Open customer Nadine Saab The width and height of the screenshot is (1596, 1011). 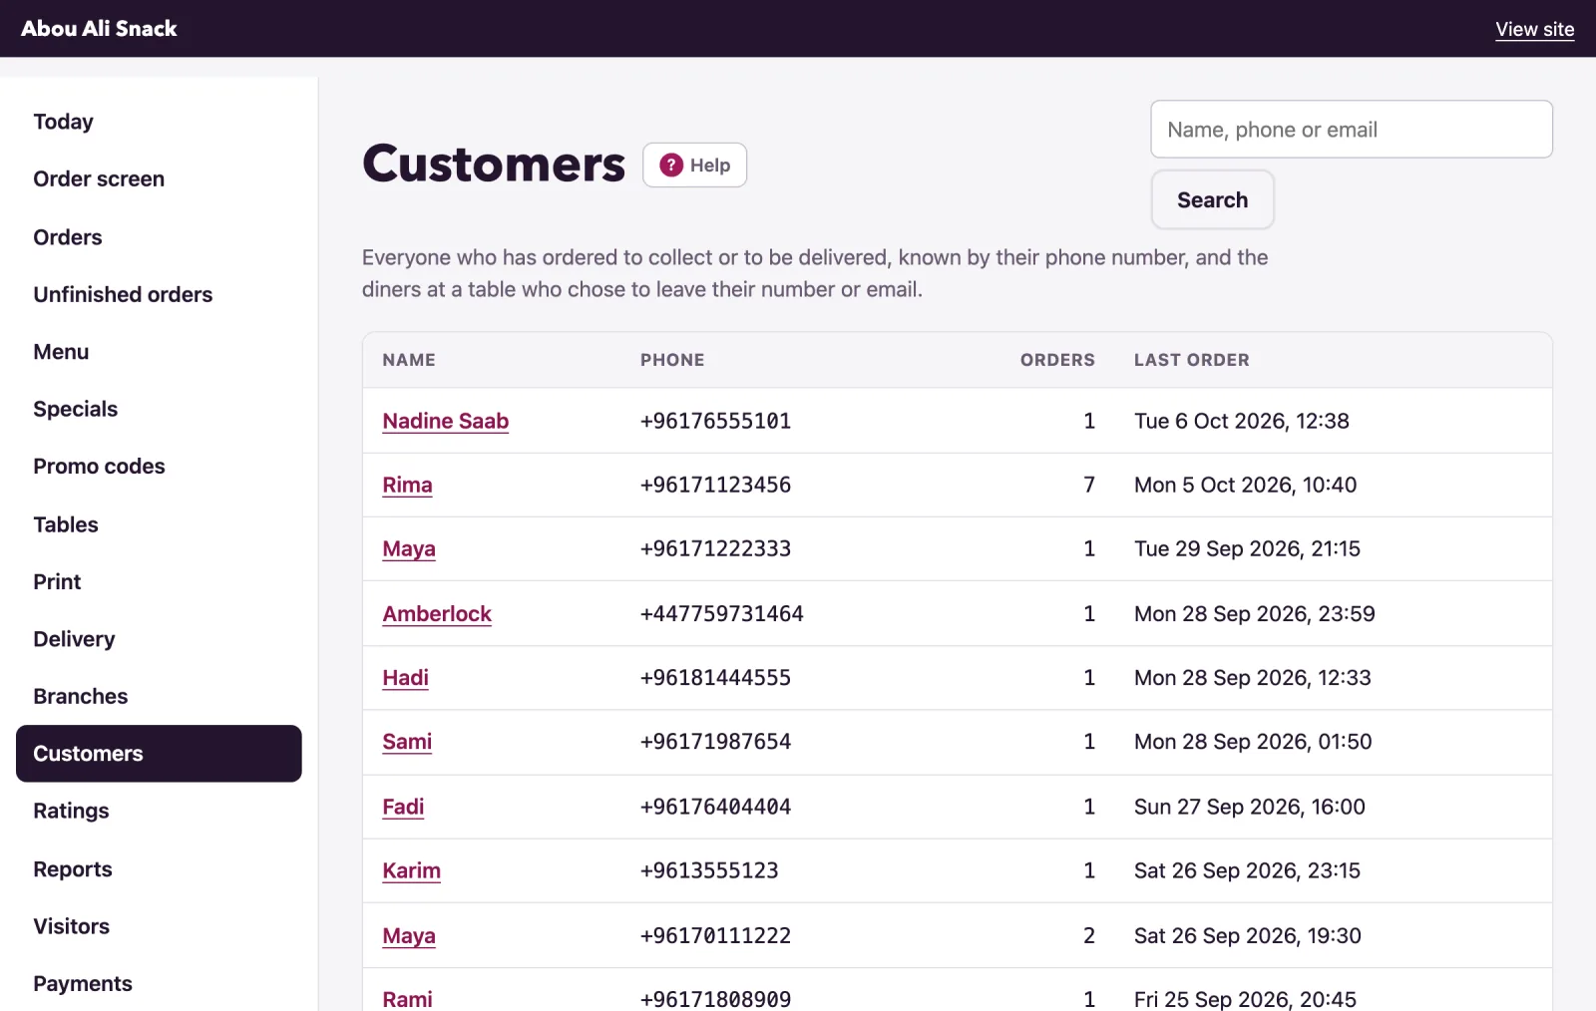[445, 421]
